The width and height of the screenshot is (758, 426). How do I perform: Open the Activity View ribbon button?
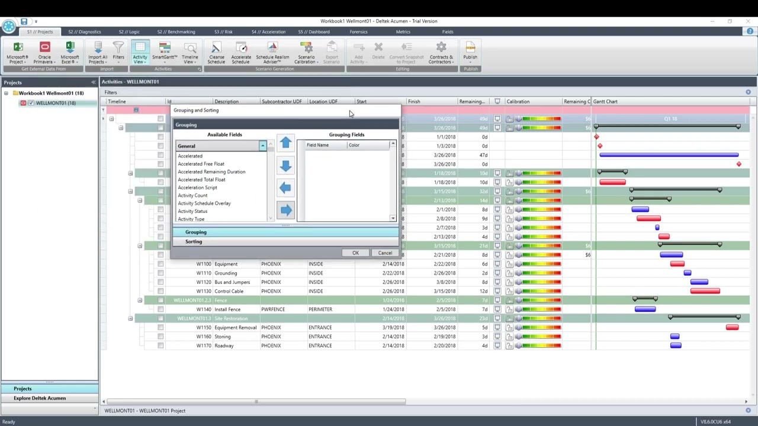pyautogui.click(x=140, y=53)
